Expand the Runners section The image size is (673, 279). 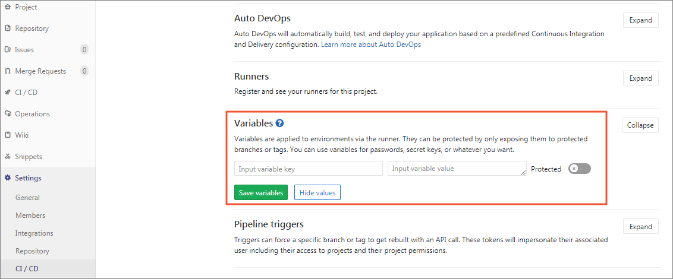pyautogui.click(x=640, y=78)
